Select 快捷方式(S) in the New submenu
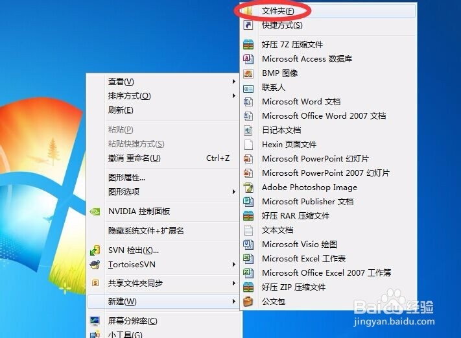 click(328, 25)
